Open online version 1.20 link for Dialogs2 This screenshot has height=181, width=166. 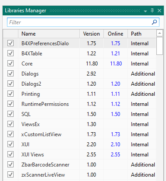point(116,84)
